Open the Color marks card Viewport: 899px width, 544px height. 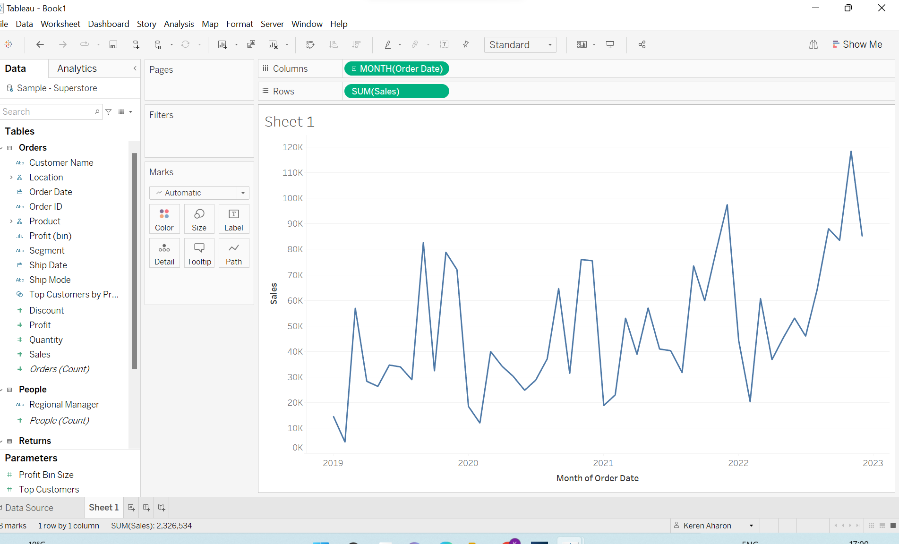click(x=164, y=219)
